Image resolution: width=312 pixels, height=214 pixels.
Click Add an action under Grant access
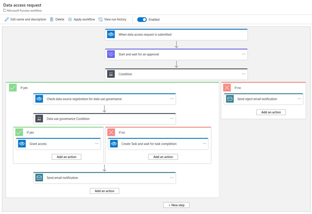pyautogui.click(x=66, y=157)
